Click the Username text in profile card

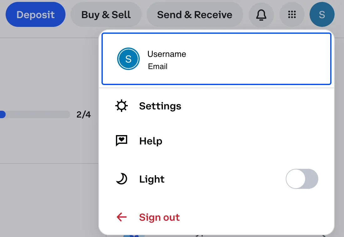click(x=167, y=54)
